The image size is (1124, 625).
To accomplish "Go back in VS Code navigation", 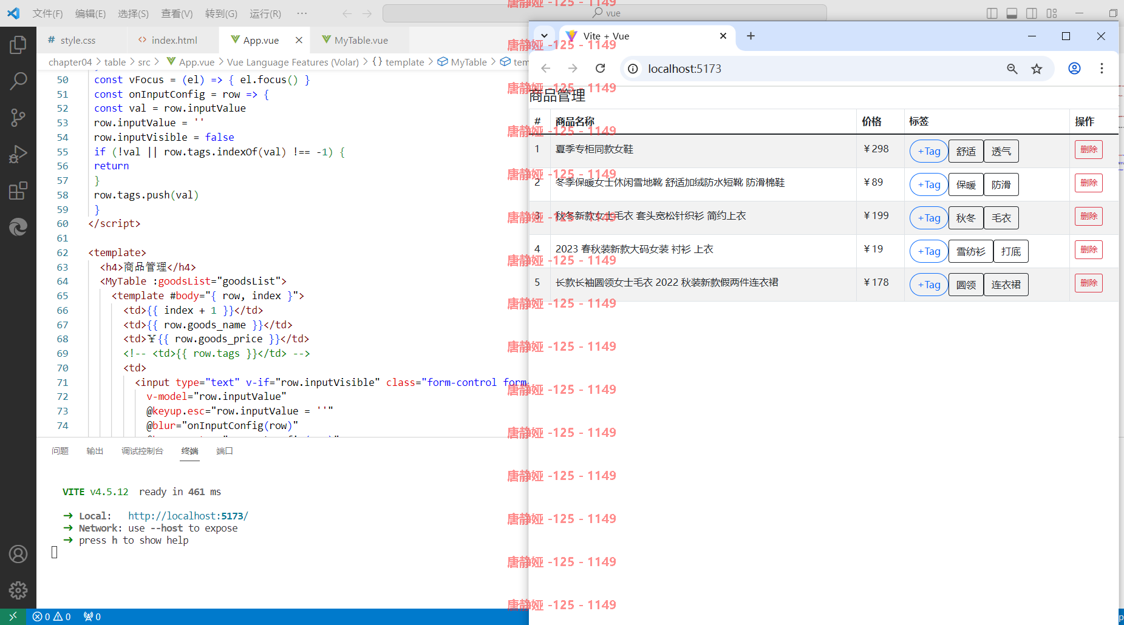I will 347,13.
